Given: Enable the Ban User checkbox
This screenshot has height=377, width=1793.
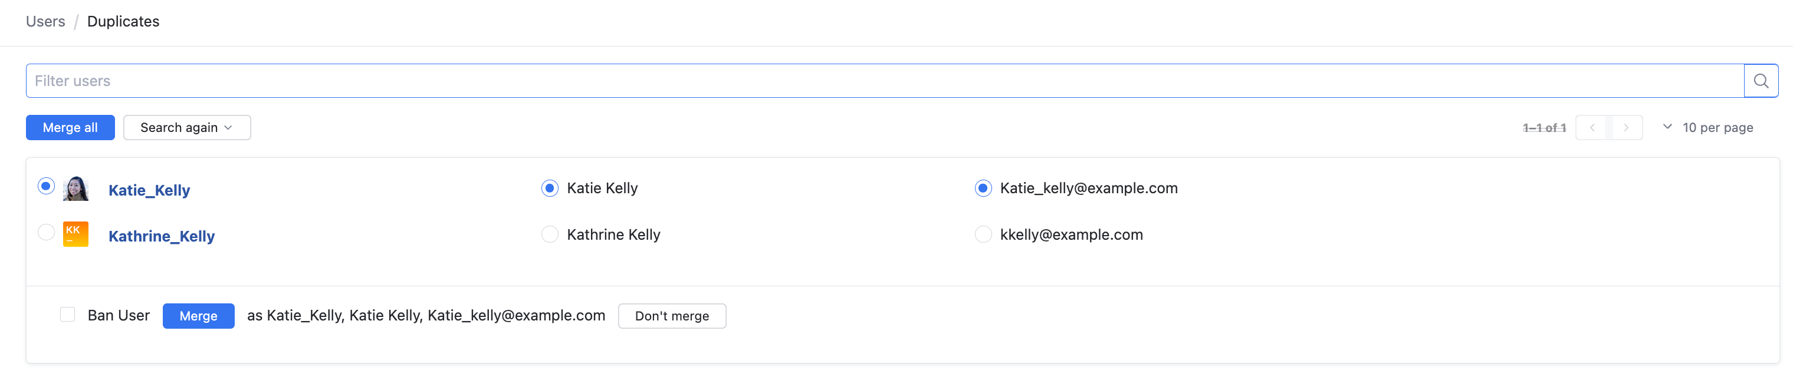Looking at the screenshot, I should coord(67,315).
